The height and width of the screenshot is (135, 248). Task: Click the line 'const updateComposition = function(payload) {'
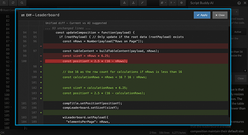(x=95, y=32)
